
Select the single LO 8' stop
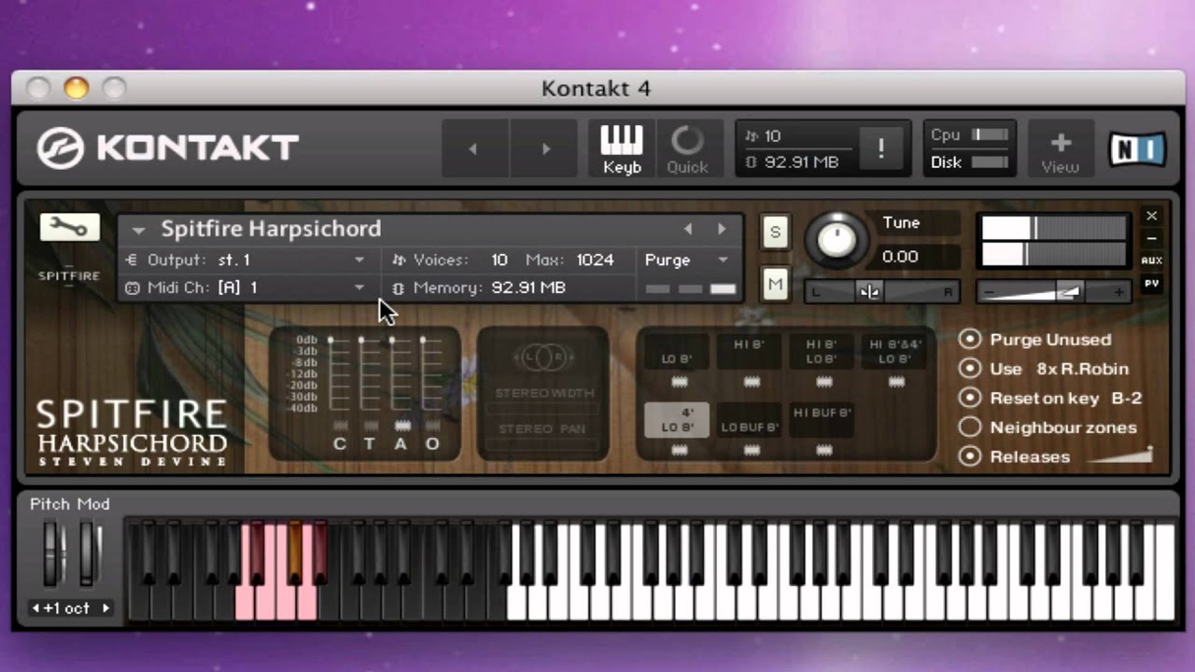point(678,352)
